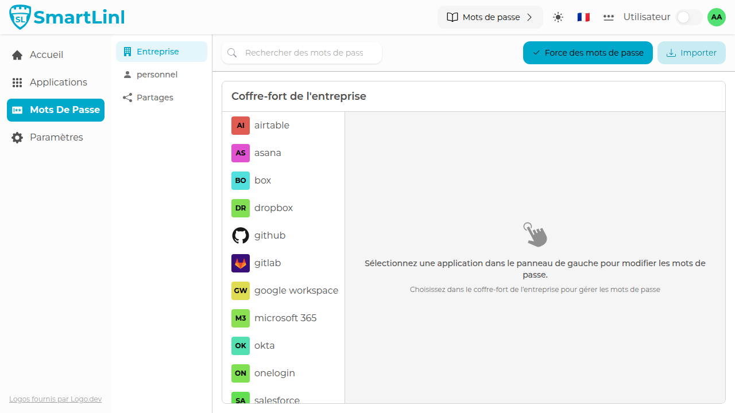
Task: Click the French flag language selector
Action: pyautogui.click(x=583, y=17)
